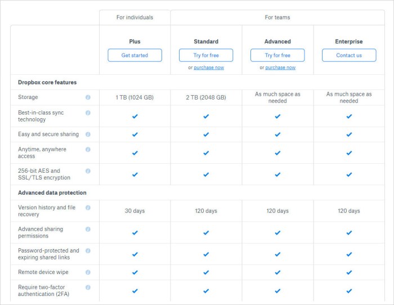This screenshot has width=394, height=305.
Task: Click Plus checkmark for Advanced sharing permissions
Action: pyautogui.click(x=135, y=233)
